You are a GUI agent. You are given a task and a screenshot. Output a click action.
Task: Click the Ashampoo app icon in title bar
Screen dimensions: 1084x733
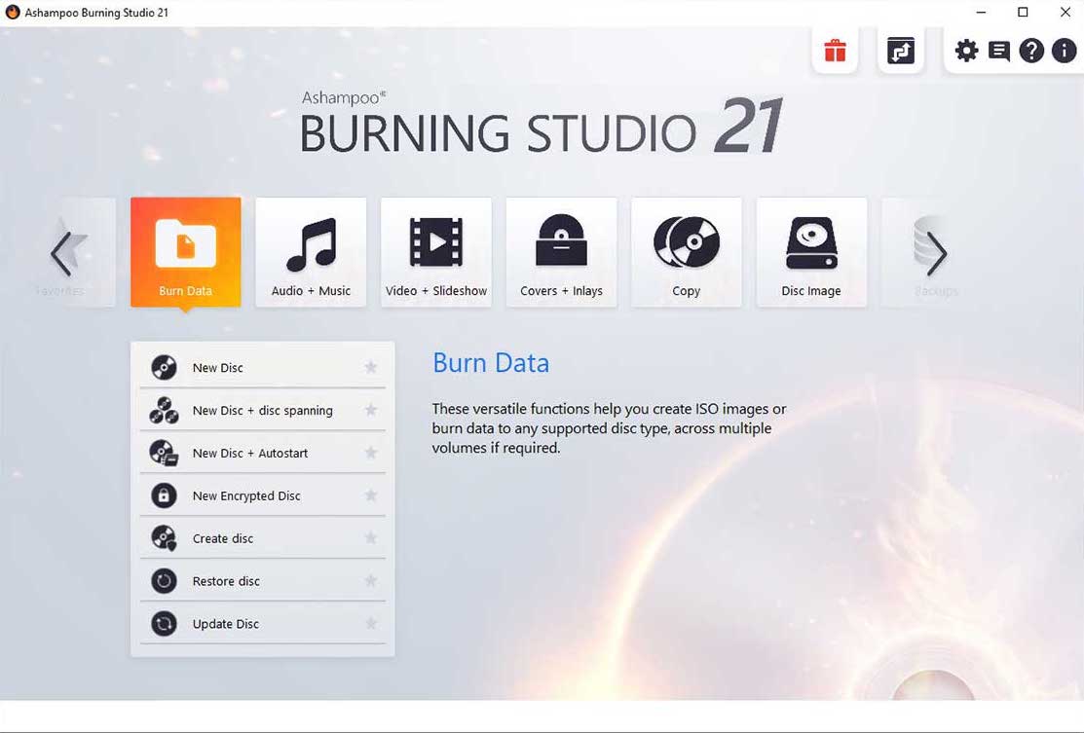click(13, 12)
